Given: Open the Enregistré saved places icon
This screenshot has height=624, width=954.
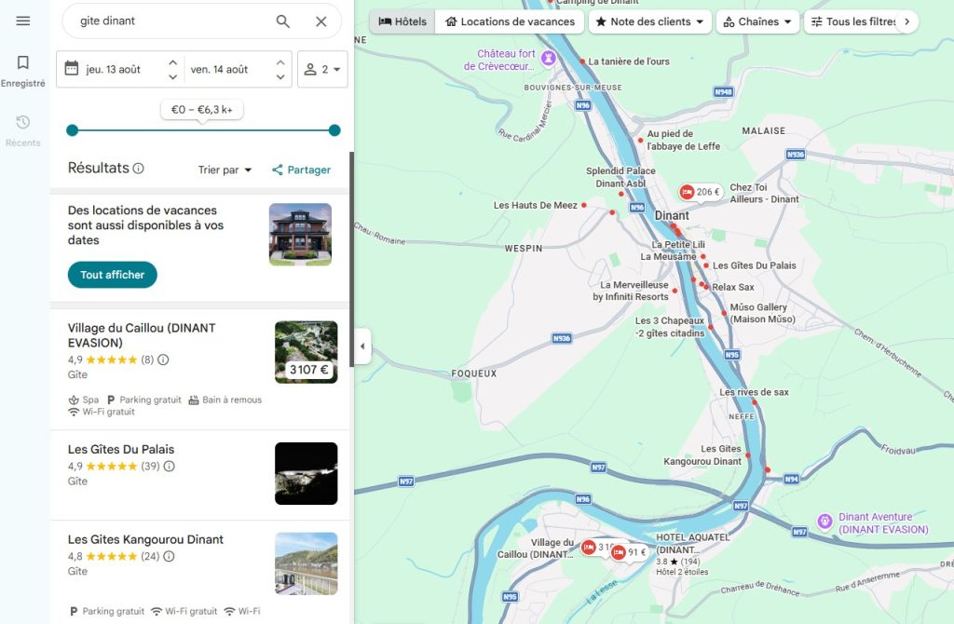Looking at the screenshot, I should pos(23,62).
